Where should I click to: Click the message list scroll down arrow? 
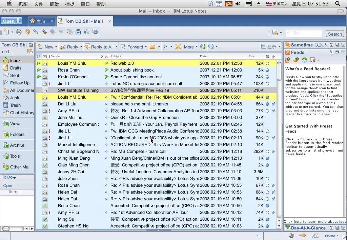coord(279,226)
